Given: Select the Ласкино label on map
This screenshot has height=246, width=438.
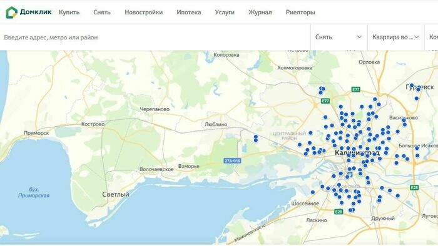Looking at the screenshot, I should (317, 220).
